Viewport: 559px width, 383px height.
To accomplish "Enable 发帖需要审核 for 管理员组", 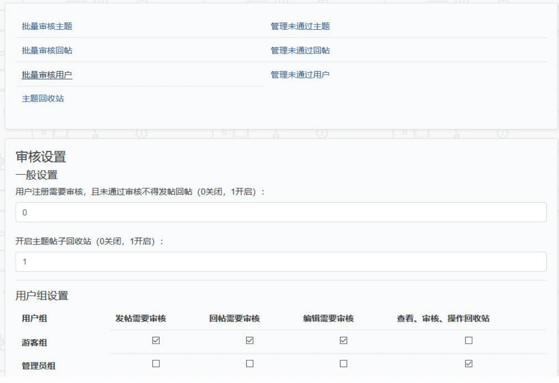I will tap(155, 364).
